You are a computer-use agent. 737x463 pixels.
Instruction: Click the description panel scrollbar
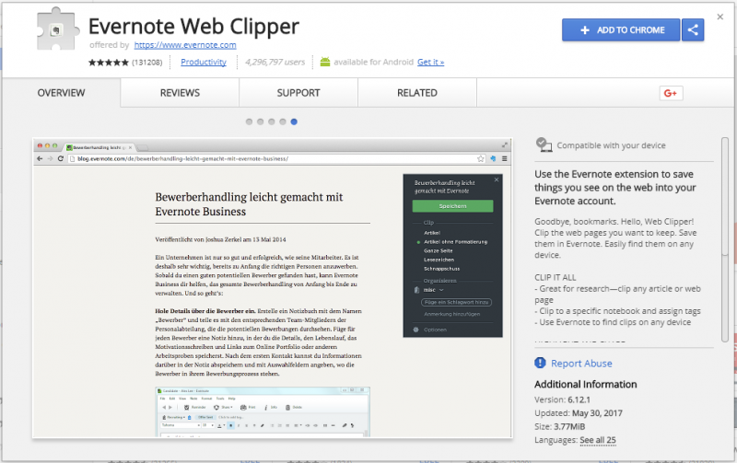point(725,239)
